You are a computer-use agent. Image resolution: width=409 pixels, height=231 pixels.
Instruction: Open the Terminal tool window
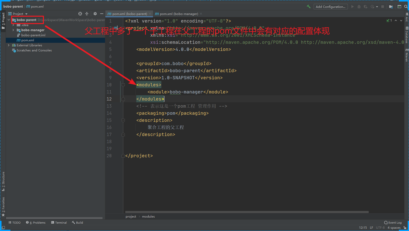59,223
